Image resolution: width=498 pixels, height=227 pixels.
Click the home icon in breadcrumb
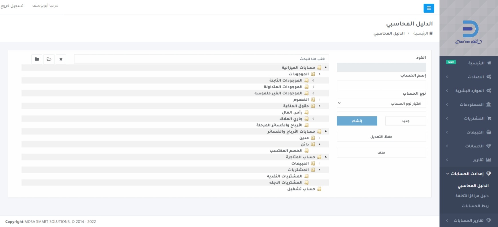click(431, 33)
